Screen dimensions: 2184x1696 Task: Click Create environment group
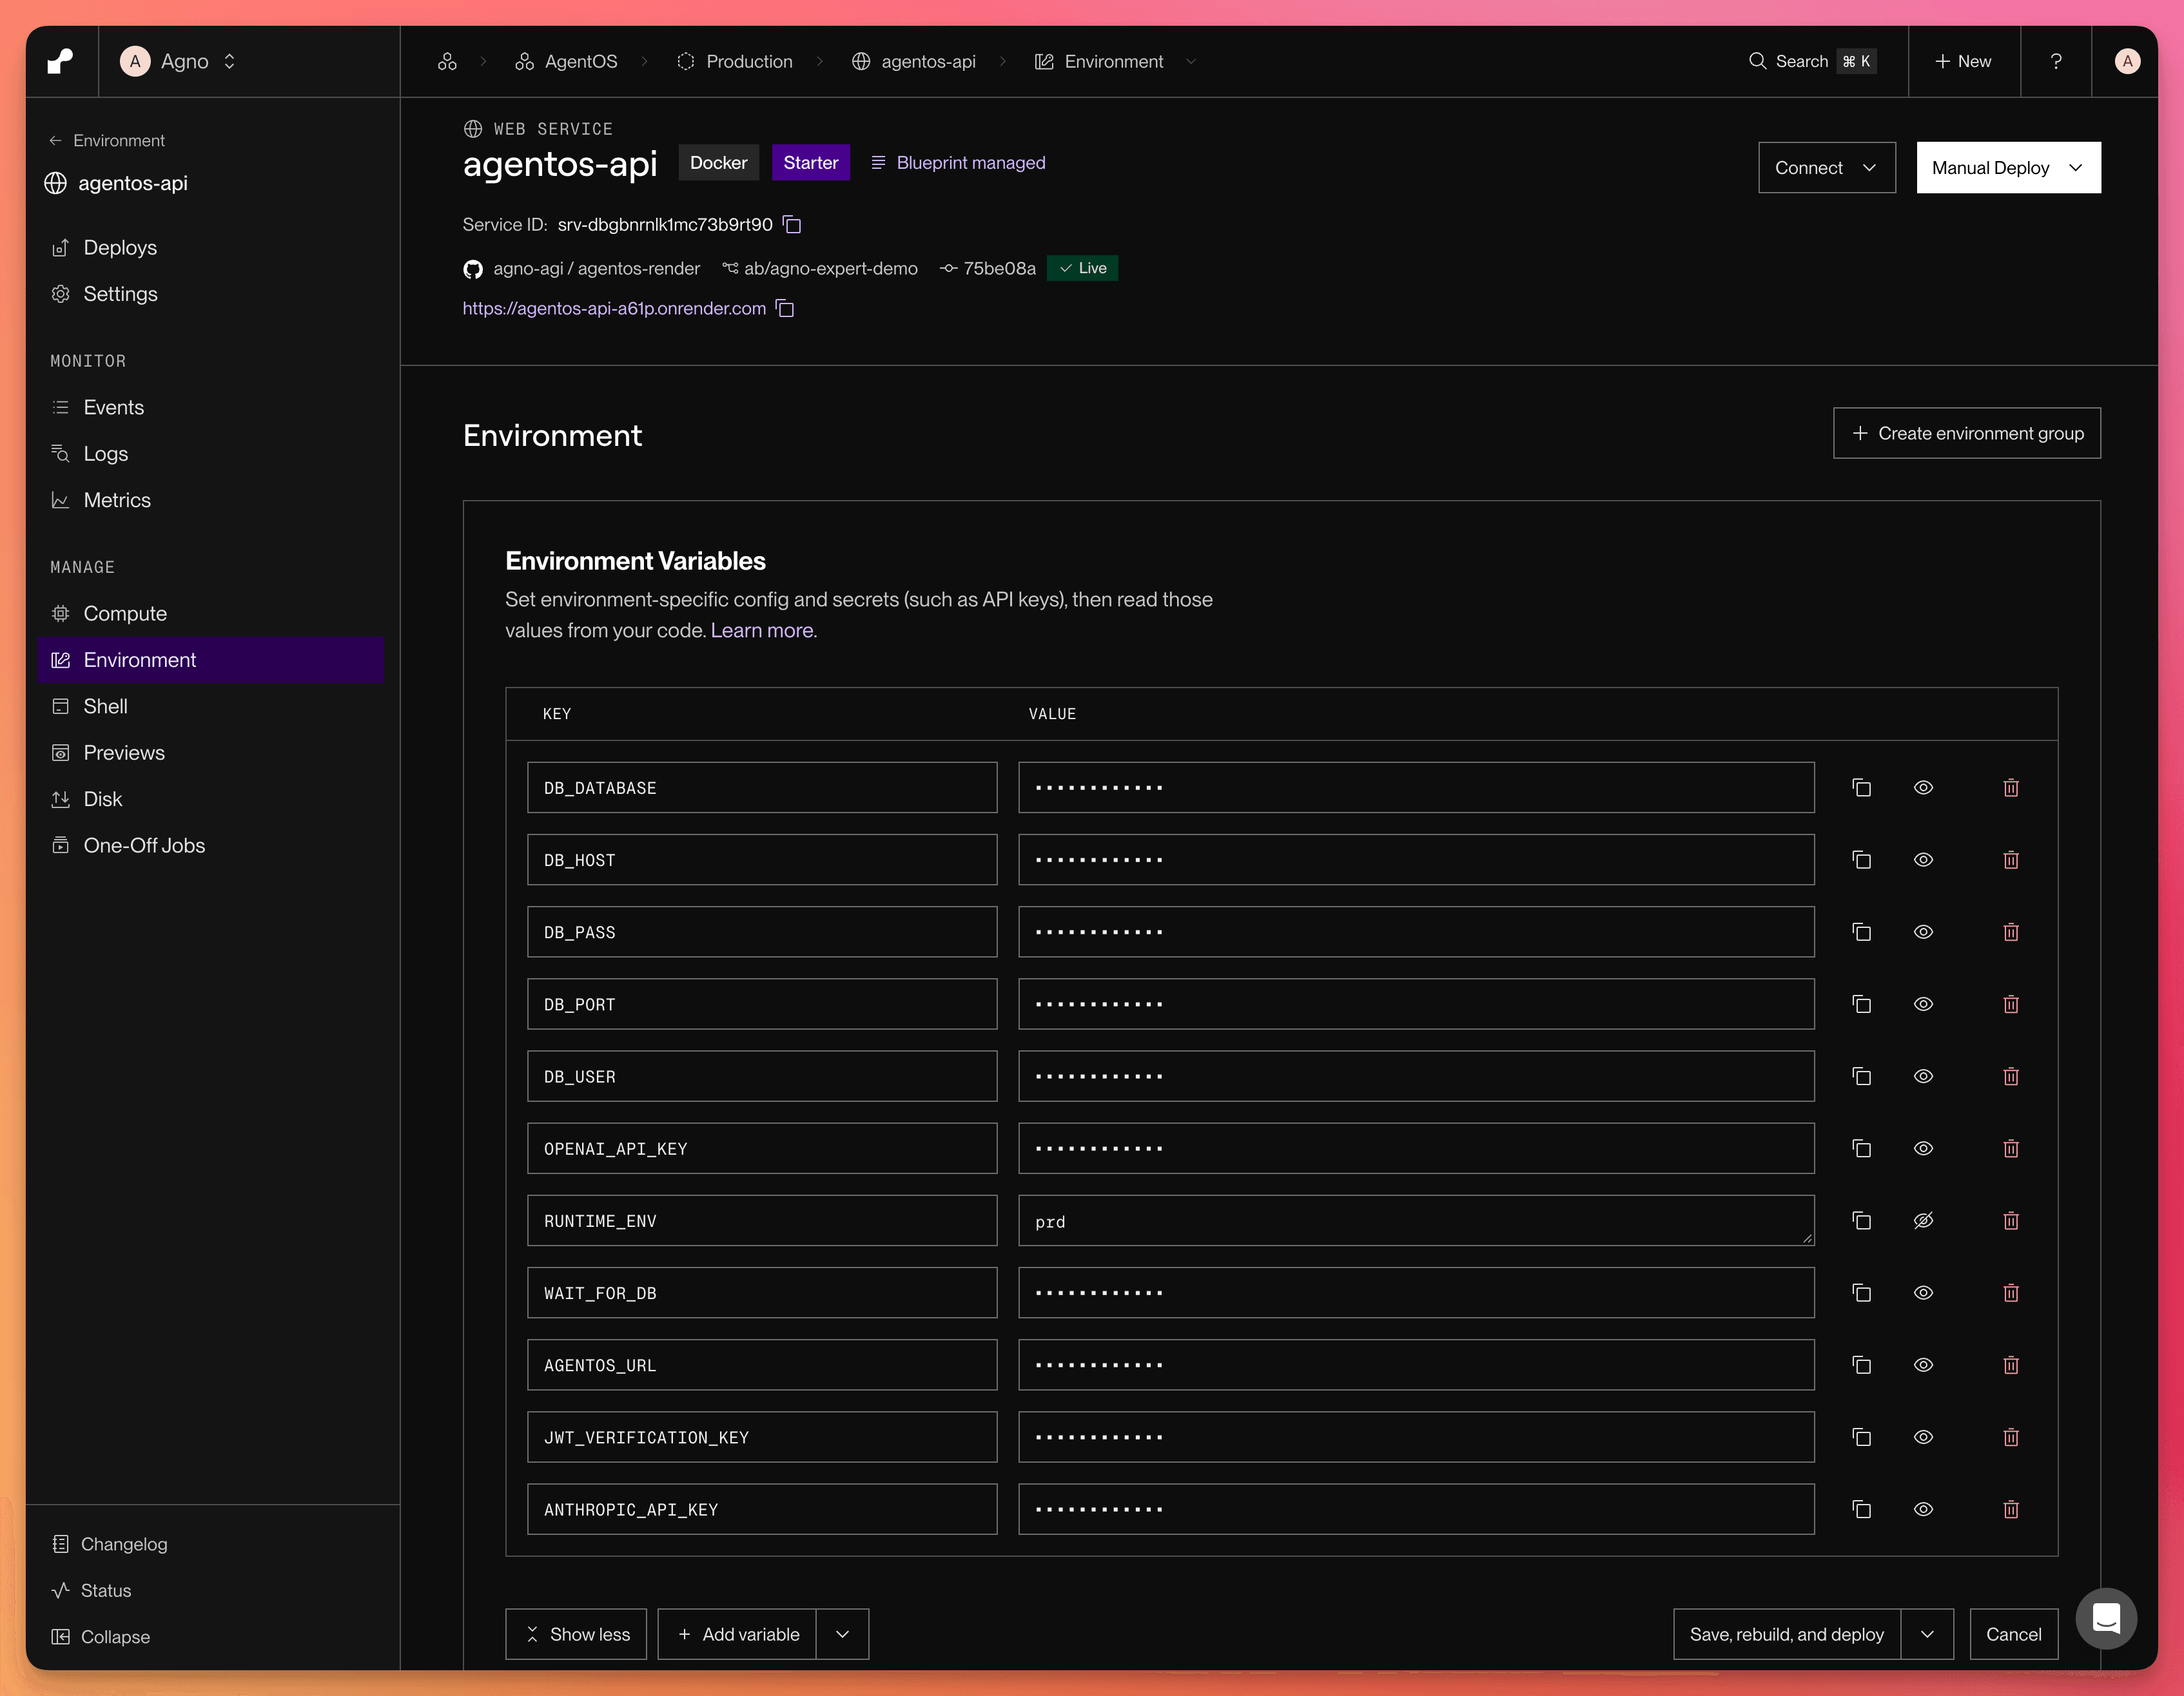(1966, 433)
